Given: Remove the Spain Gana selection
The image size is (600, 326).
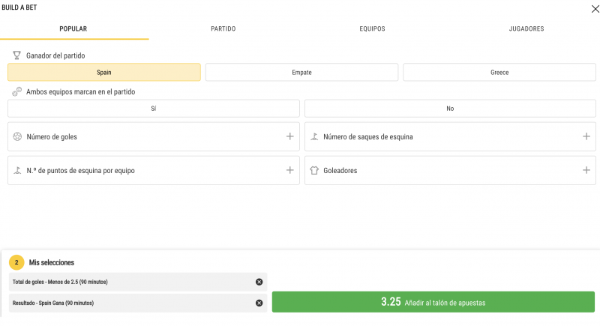Looking at the screenshot, I should [259, 303].
